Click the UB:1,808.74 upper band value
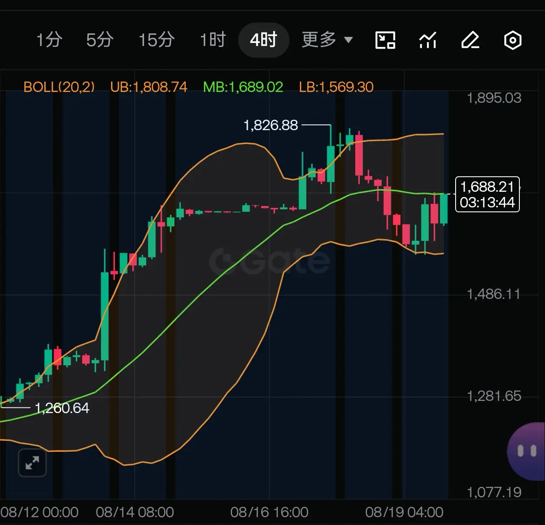The width and height of the screenshot is (545, 525). pos(148,87)
